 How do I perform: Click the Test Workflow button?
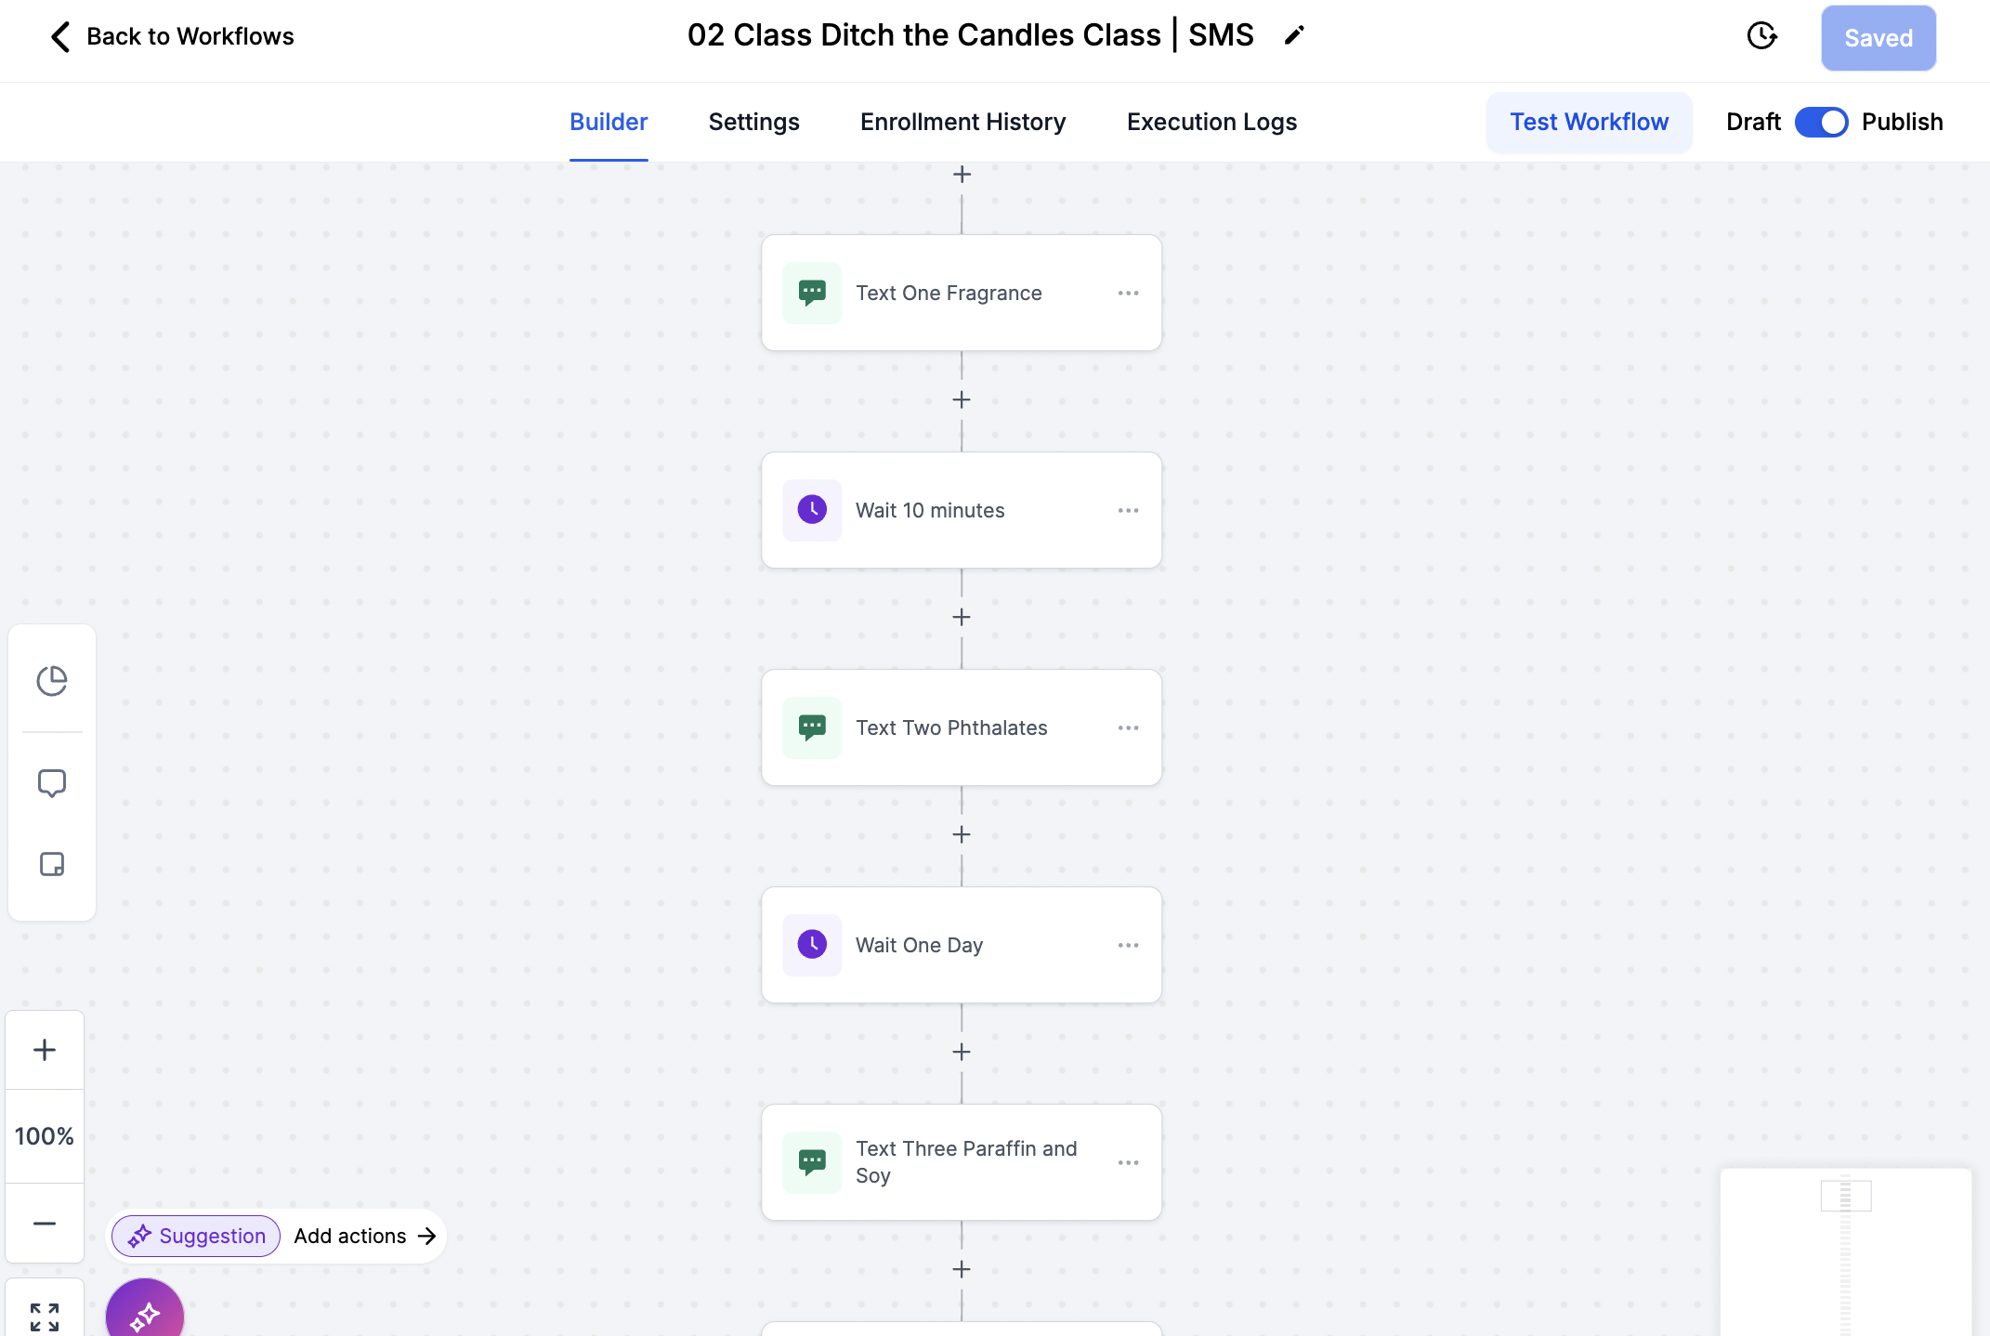tap(1589, 122)
